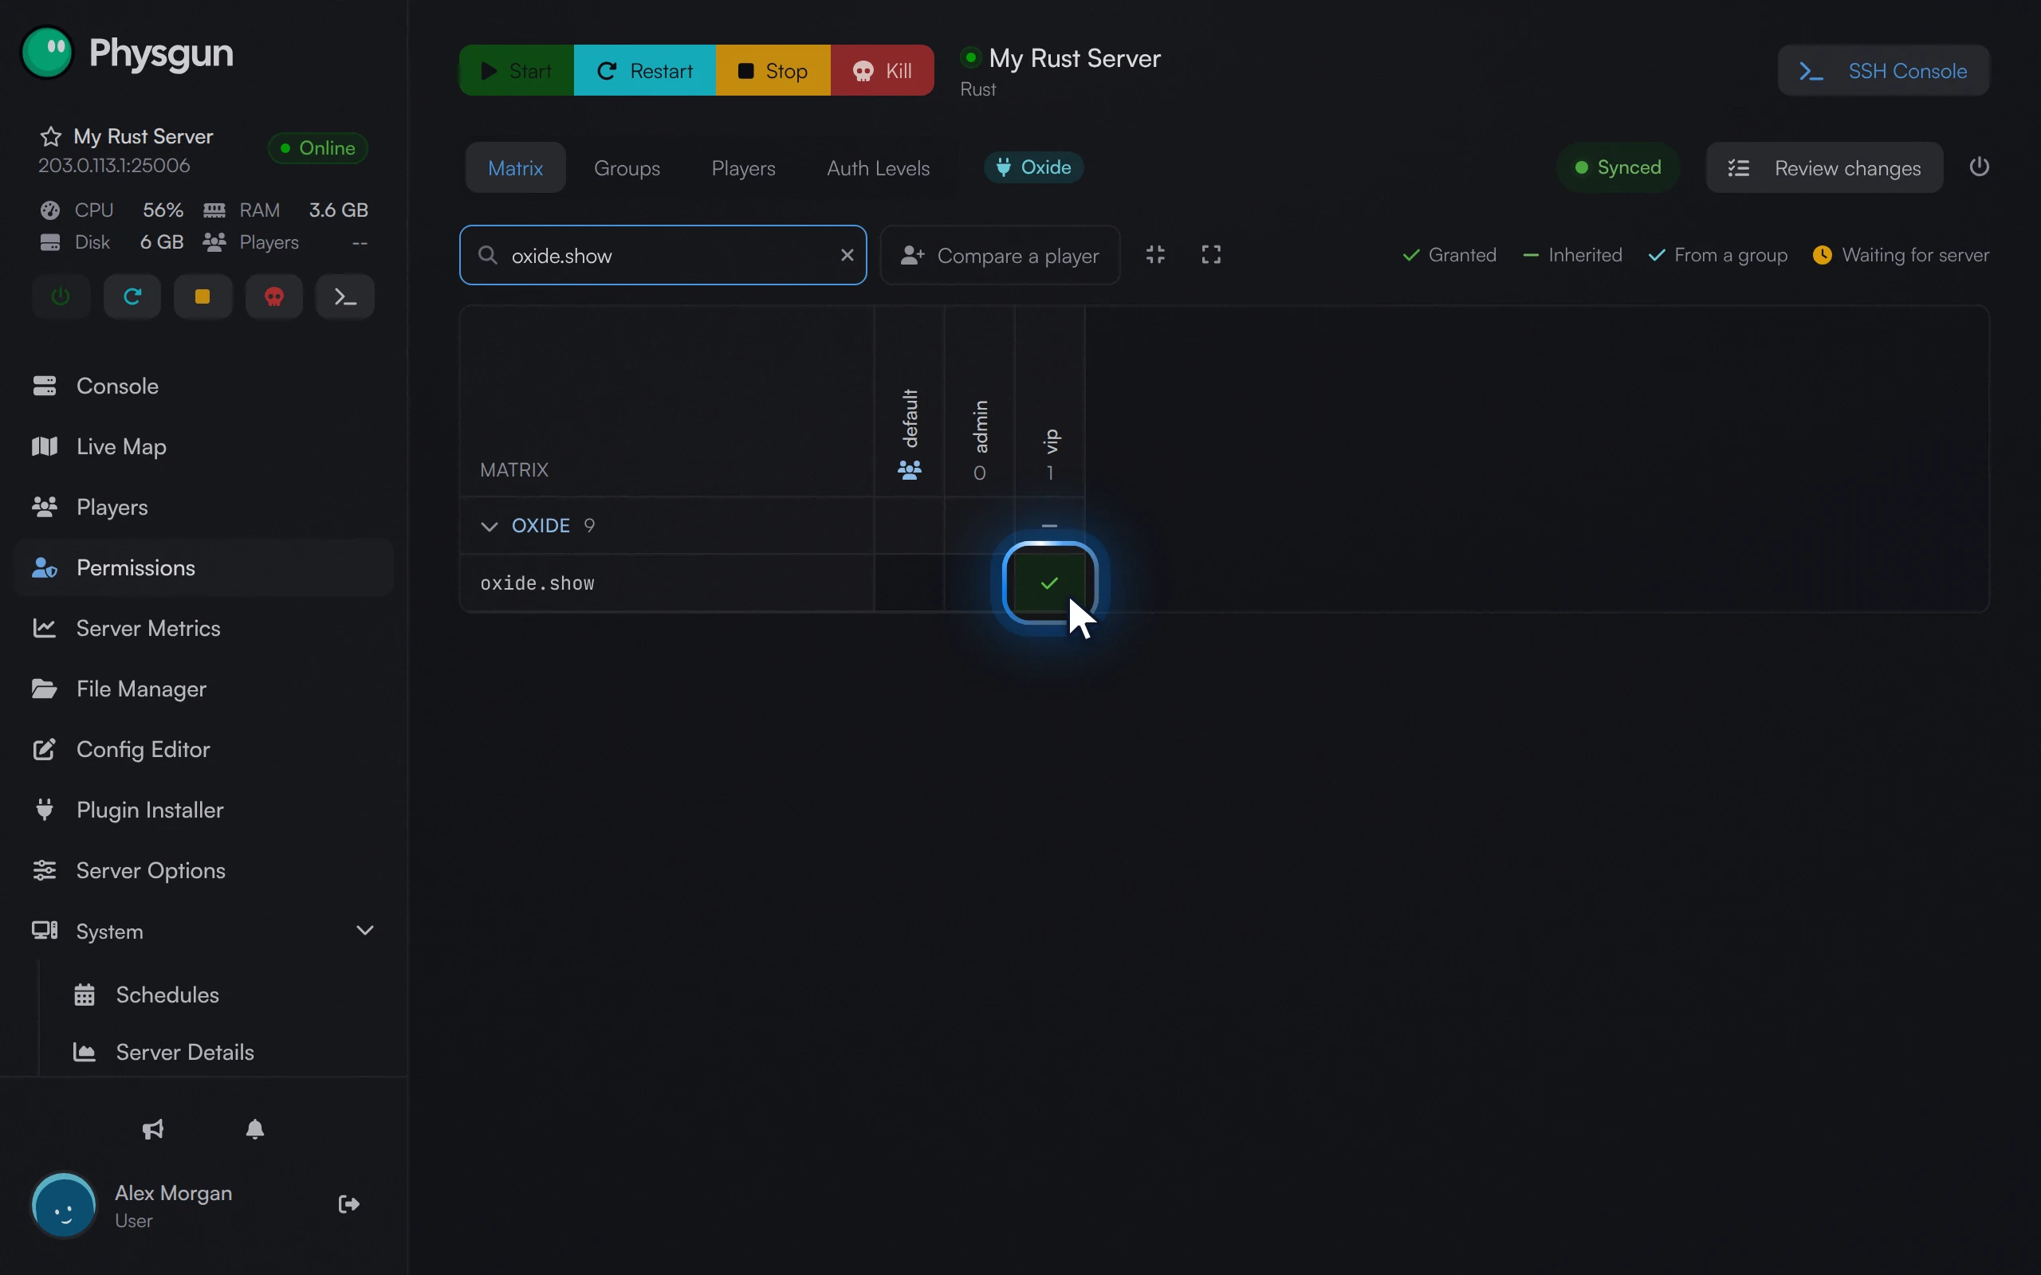
Task: Favorite My Rust Server with star icon
Action: point(50,136)
